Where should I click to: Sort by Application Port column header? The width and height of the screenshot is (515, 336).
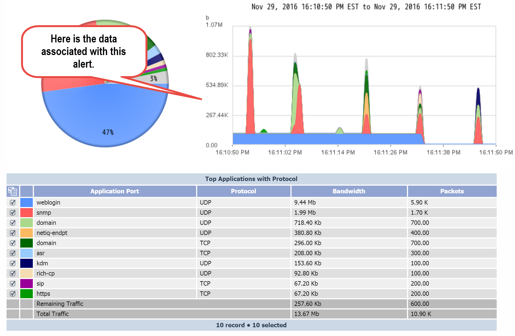(115, 191)
